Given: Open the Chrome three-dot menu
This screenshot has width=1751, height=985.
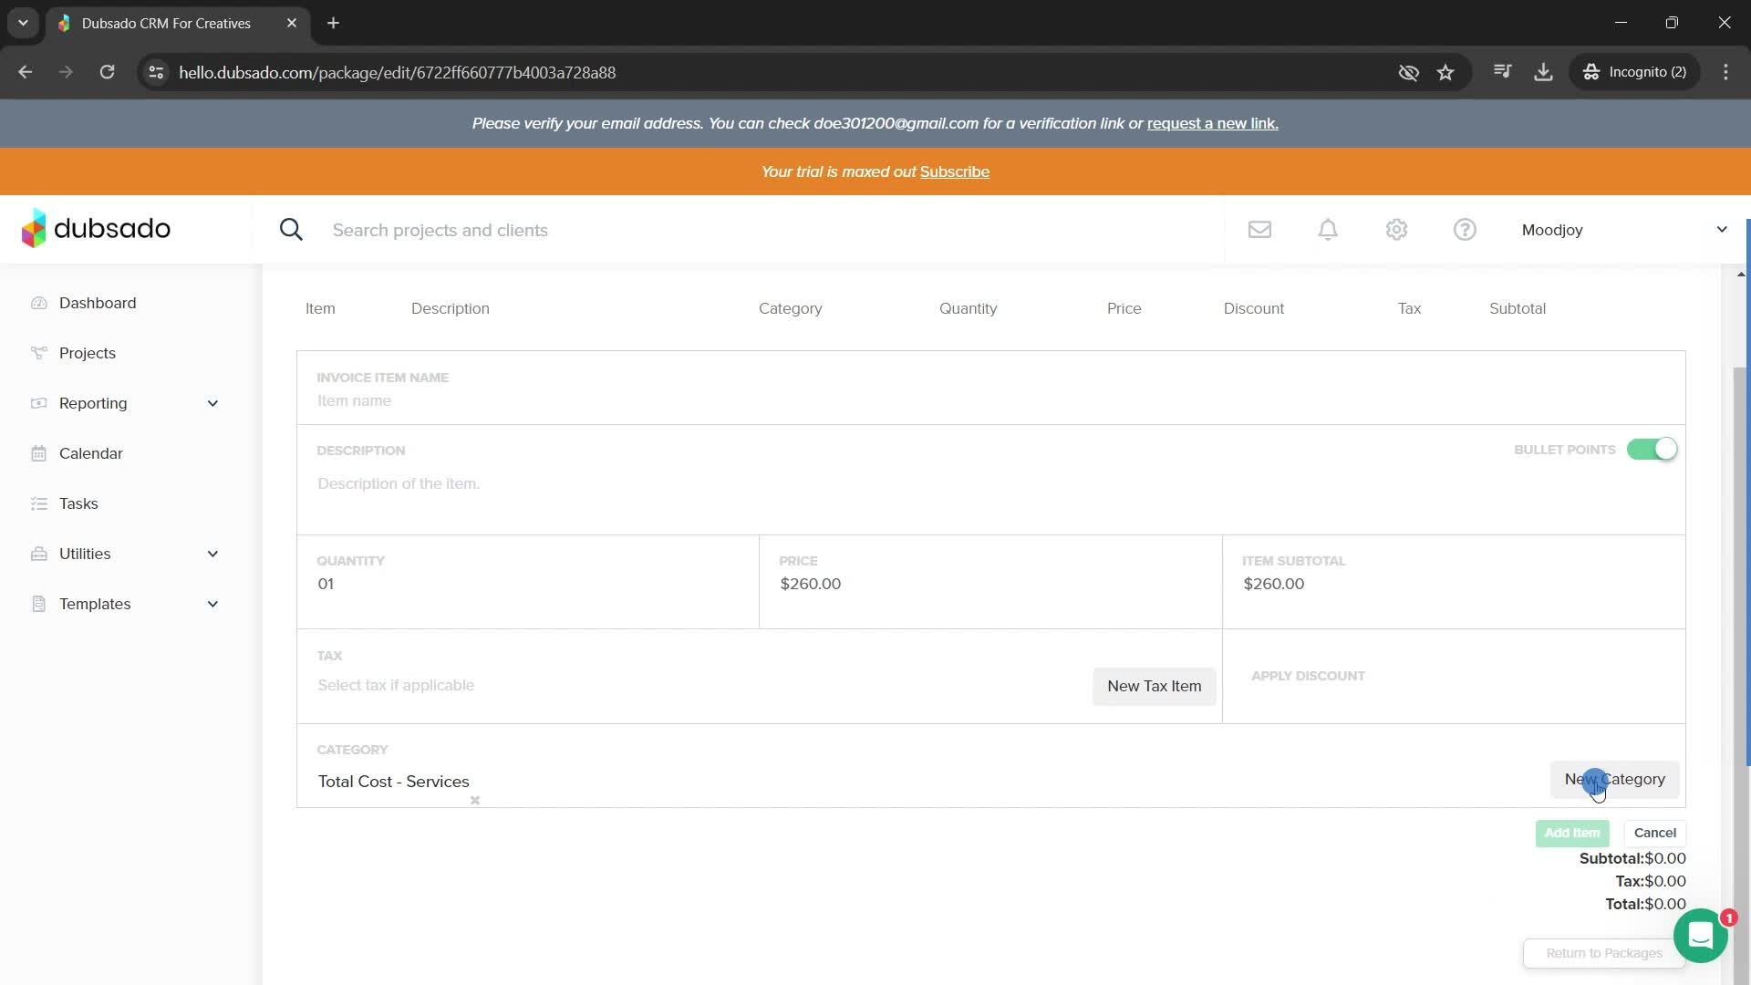Looking at the screenshot, I should pyautogui.click(x=1725, y=72).
